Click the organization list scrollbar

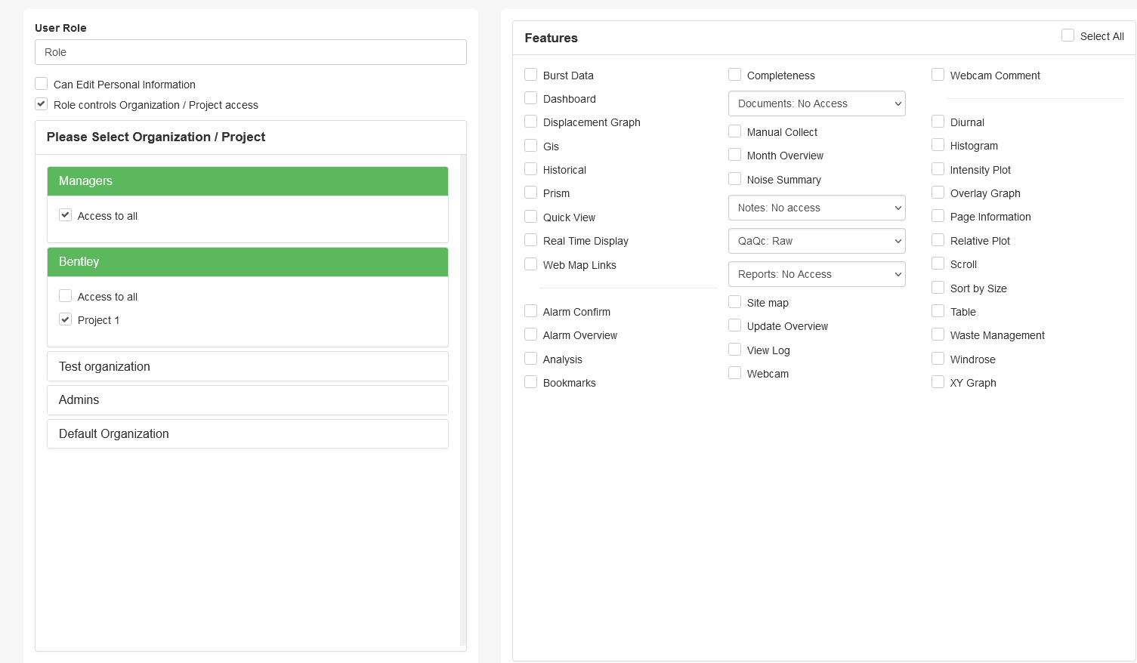(462, 400)
